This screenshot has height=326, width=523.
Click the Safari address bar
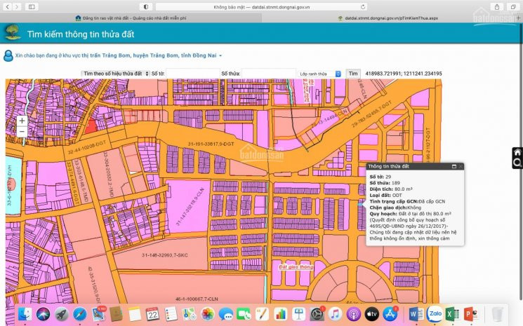[x=261, y=6]
